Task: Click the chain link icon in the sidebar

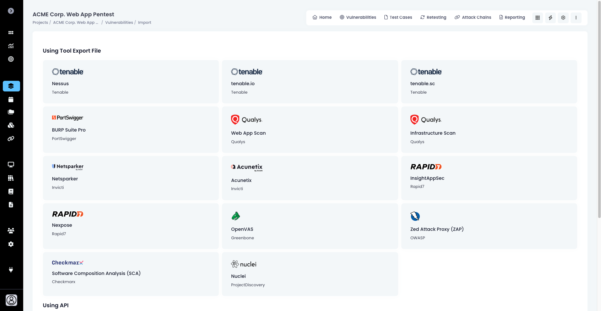Action: point(11,138)
